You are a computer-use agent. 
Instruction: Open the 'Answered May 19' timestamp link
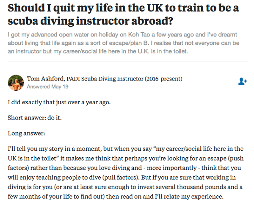(x=47, y=86)
